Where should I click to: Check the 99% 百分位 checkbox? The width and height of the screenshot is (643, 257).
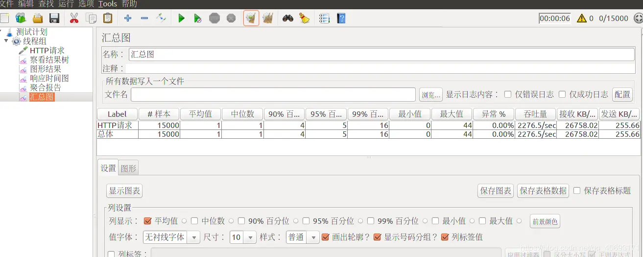coord(371,221)
